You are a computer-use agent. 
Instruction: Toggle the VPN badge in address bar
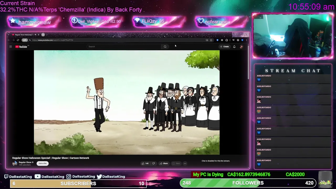[x=25, y=40]
